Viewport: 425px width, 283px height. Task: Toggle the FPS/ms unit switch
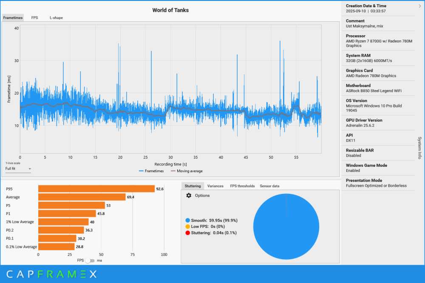[90, 261]
